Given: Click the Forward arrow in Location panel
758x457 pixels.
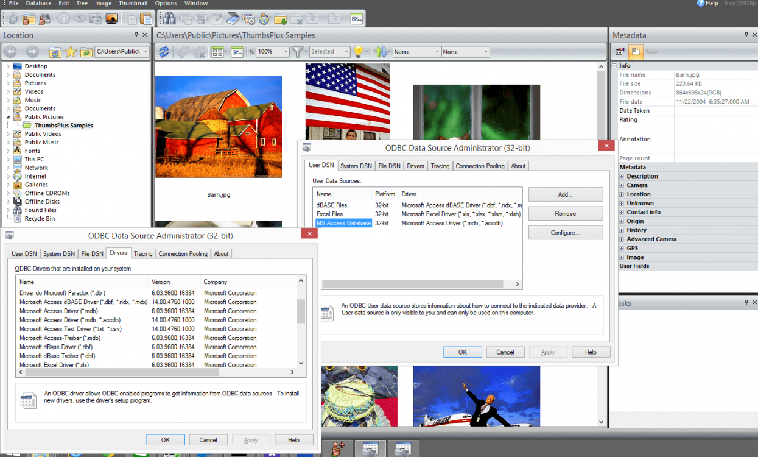Looking at the screenshot, I should 32,52.
